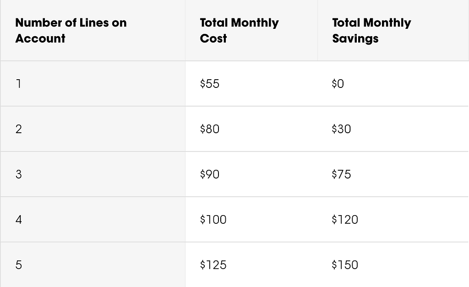This screenshot has height=287, width=469.
Task: Select the Total Monthly Savings column header
Action: pyautogui.click(x=393, y=30)
